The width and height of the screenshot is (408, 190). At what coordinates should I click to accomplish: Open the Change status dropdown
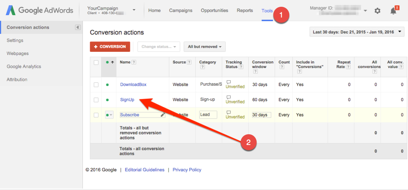pos(159,47)
